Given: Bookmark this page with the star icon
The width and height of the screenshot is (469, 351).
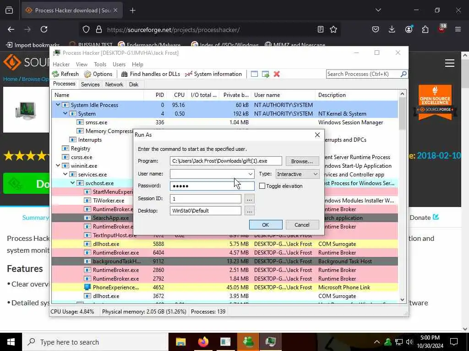Looking at the screenshot, I should 333,29.
